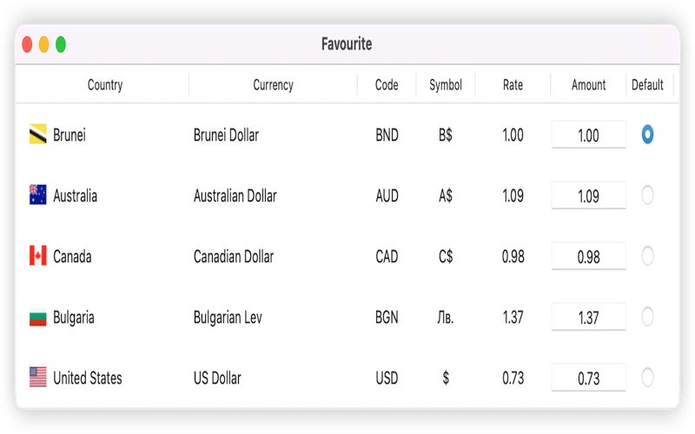Click the United States flag icon

click(38, 378)
